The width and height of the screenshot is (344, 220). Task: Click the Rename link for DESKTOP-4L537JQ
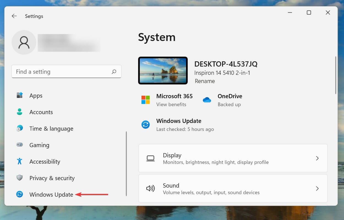(205, 81)
